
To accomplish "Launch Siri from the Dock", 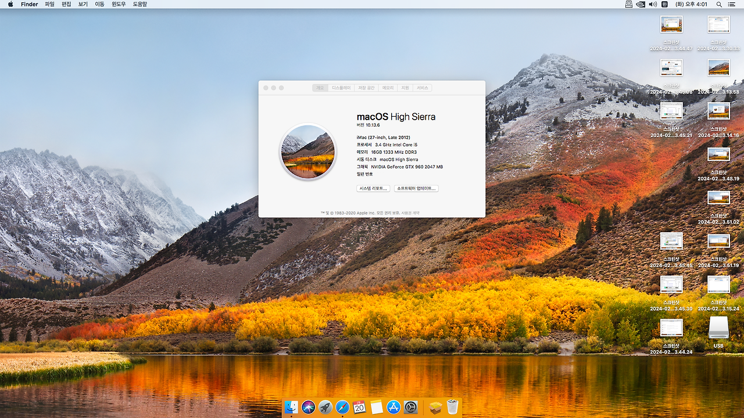I will tap(309, 407).
